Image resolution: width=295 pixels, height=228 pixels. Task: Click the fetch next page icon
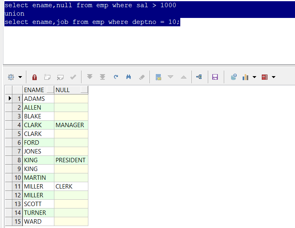(90, 77)
